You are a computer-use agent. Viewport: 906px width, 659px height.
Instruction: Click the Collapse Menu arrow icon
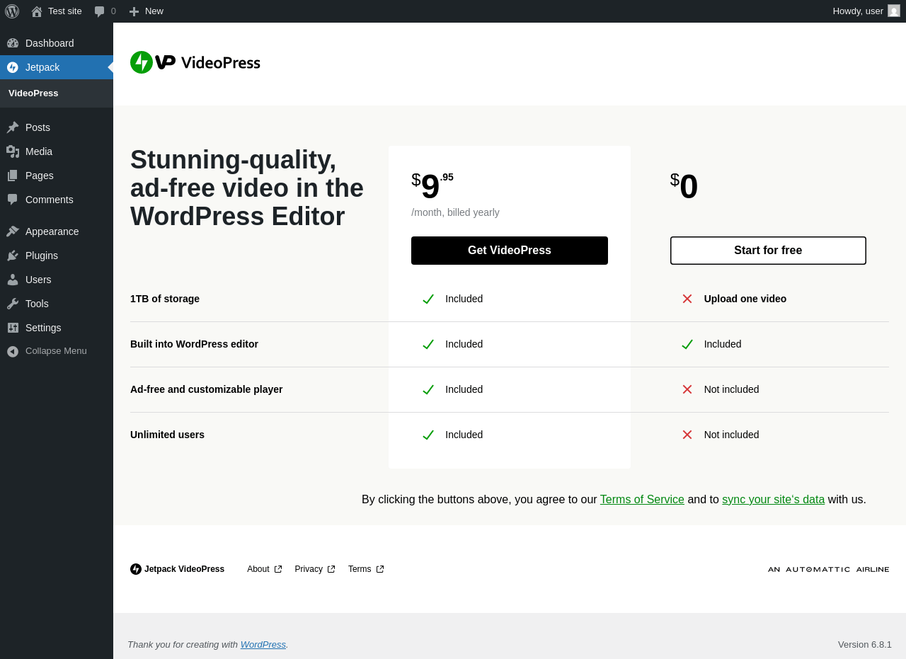click(x=13, y=351)
